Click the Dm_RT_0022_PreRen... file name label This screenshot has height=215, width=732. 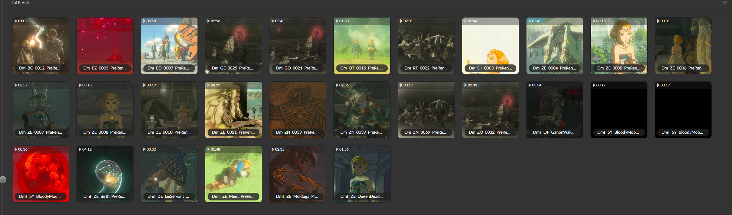tap(426, 68)
